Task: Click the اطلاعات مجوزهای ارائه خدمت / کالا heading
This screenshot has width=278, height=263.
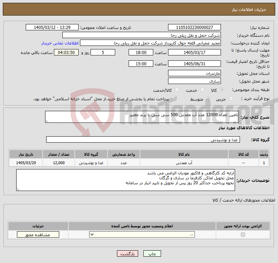Action: [x=243, y=200]
